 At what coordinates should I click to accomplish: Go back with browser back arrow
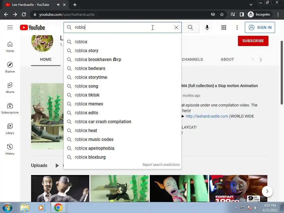[x=6, y=14]
